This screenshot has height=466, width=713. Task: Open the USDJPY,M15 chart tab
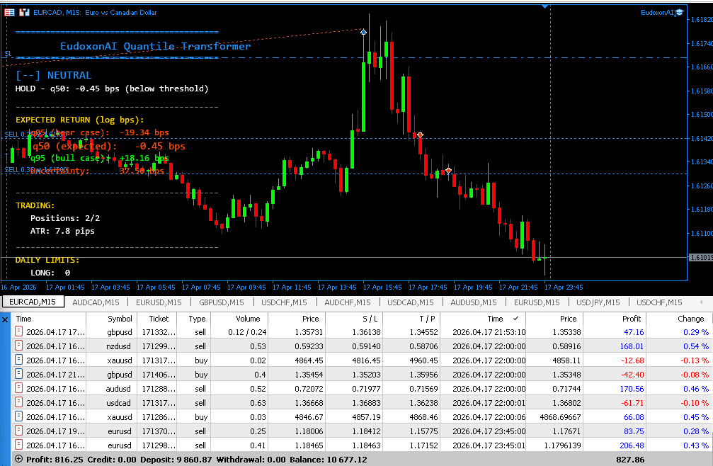point(598,302)
